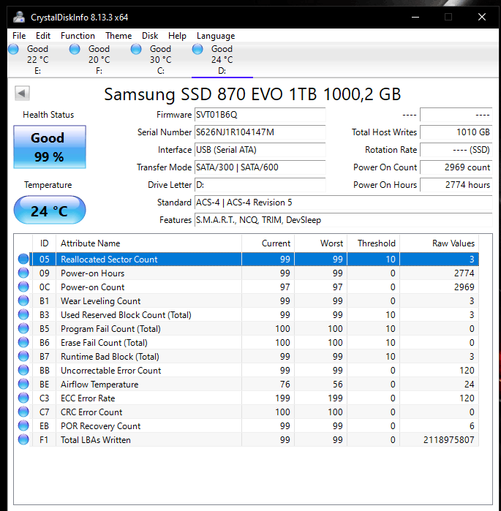Open the Function menu
This screenshot has height=511, width=501.
click(78, 36)
